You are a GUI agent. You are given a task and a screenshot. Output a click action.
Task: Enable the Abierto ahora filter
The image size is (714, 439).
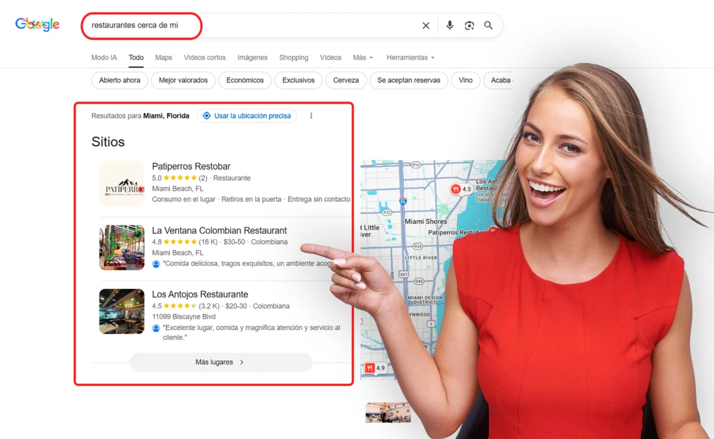click(x=119, y=80)
